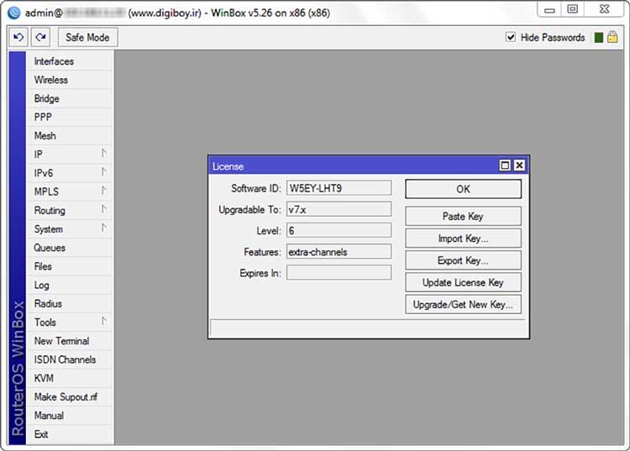Click the undo arrow icon
The height and width of the screenshot is (451, 630).
pos(19,37)
